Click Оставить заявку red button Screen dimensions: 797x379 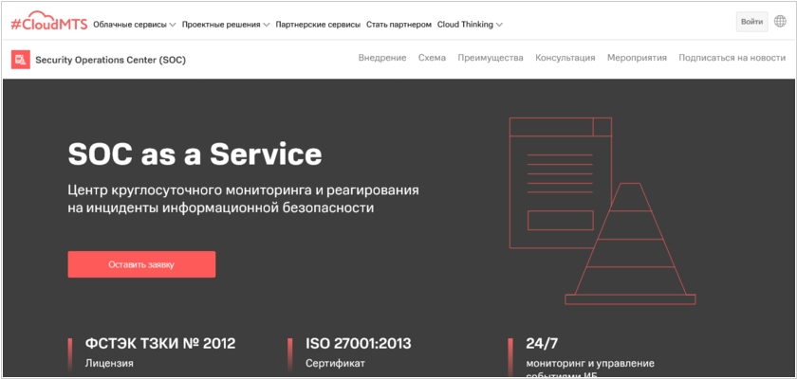pos(141,264)
